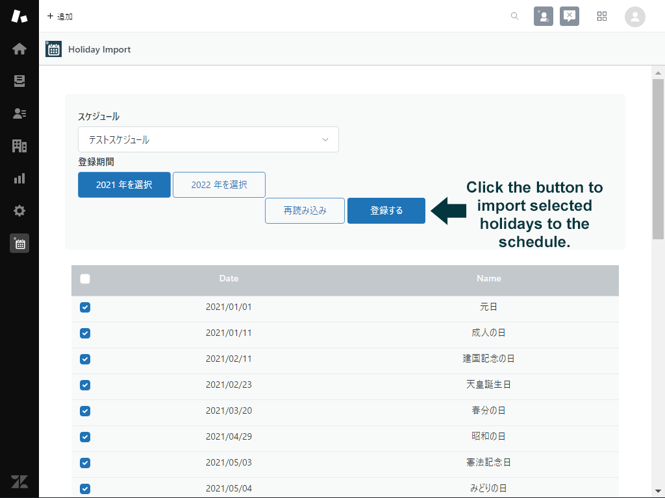Click the search magnifier icon
Screen dimensions: 665x498
514,16
